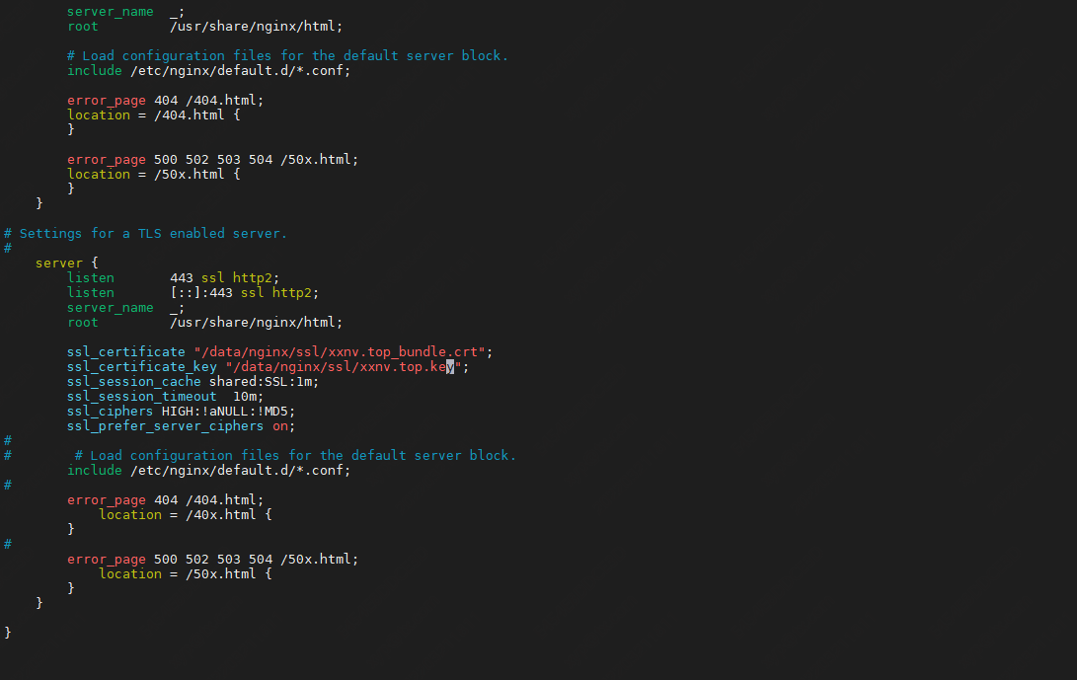Click the 'listen 443 ssl http2' line
The width and height of the screenshot is (1077, 680).
pyautogui.click(x=173, y=277)
